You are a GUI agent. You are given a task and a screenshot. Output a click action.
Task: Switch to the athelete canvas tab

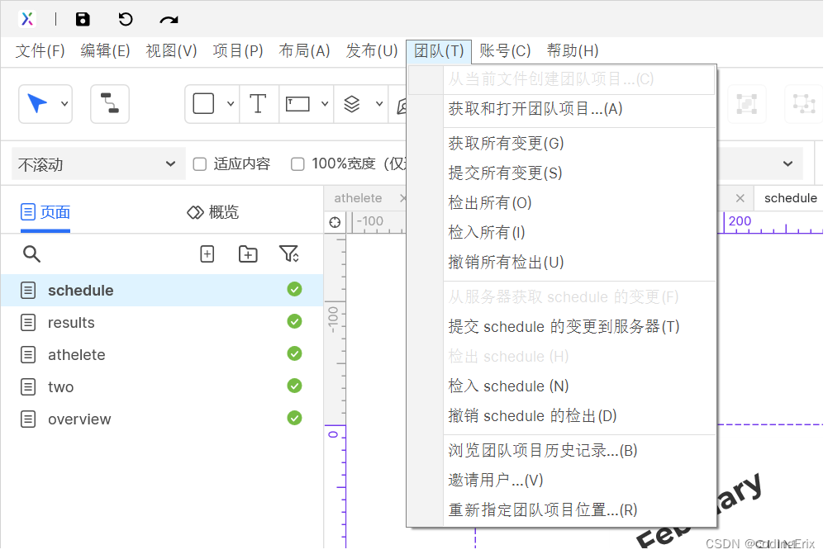(358, 198)
